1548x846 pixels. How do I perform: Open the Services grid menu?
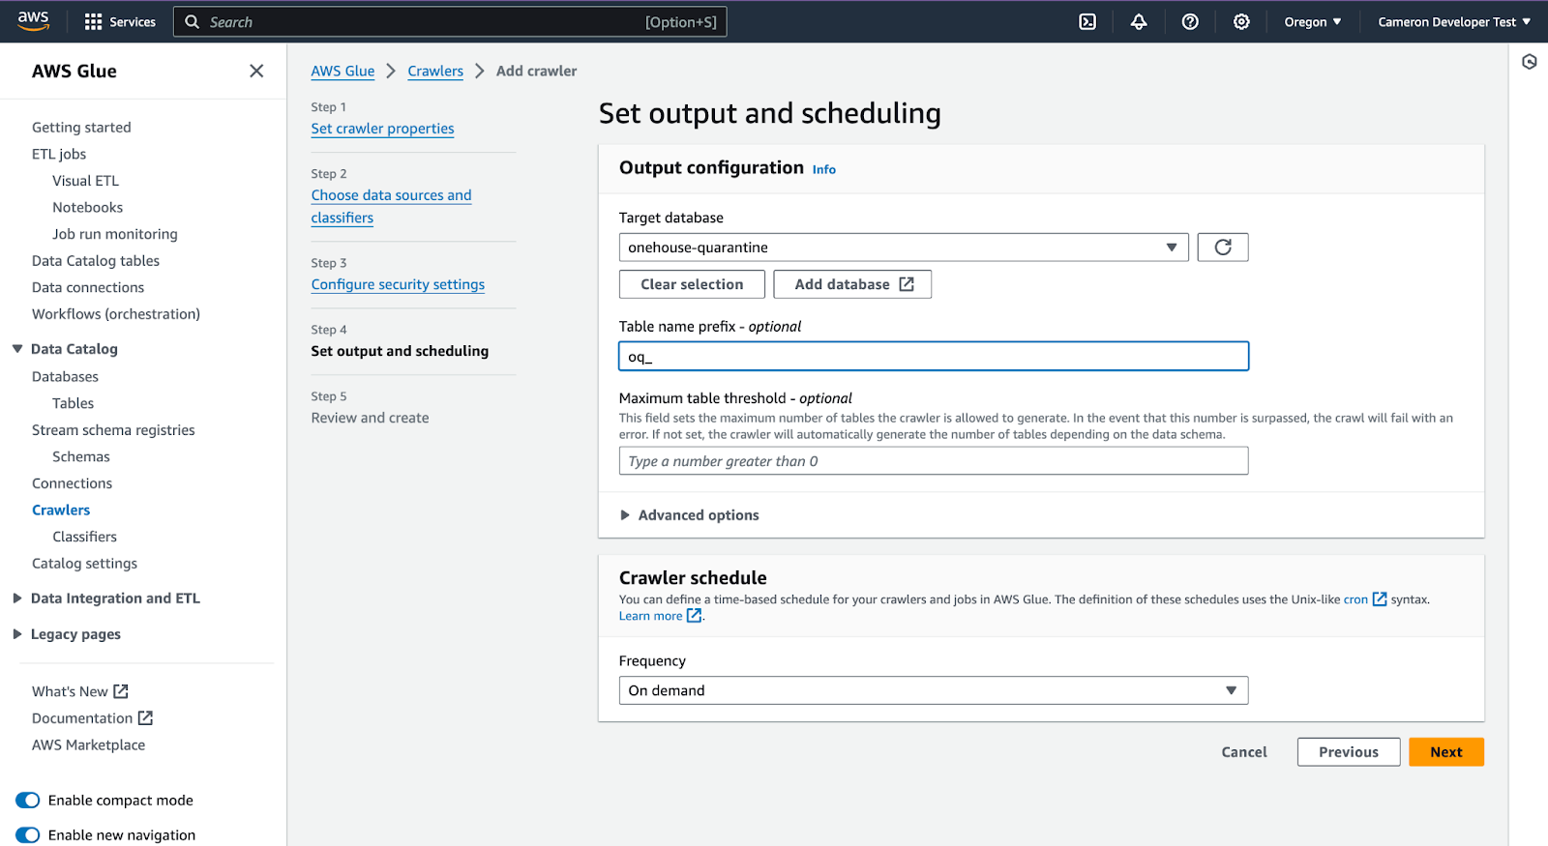pyautogui.click(x=120, y=21)
